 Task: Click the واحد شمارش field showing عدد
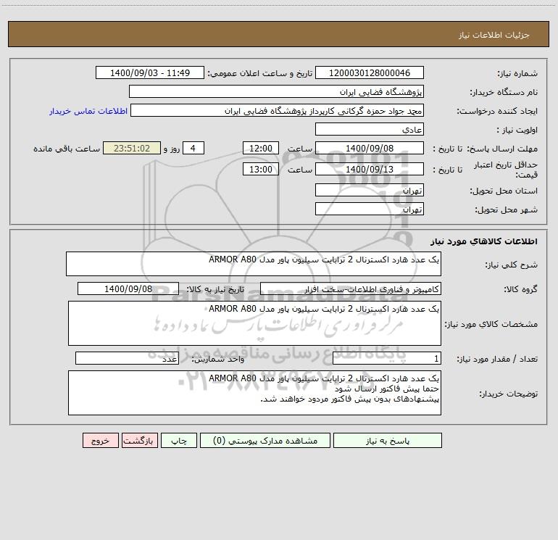click(127, 359)
